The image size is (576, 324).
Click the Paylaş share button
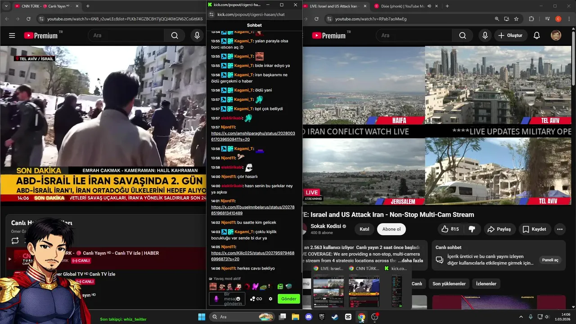[x=499, y=229]
